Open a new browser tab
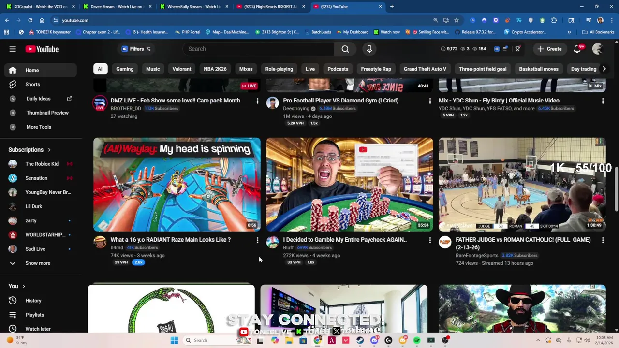 (x=392, y=7)
